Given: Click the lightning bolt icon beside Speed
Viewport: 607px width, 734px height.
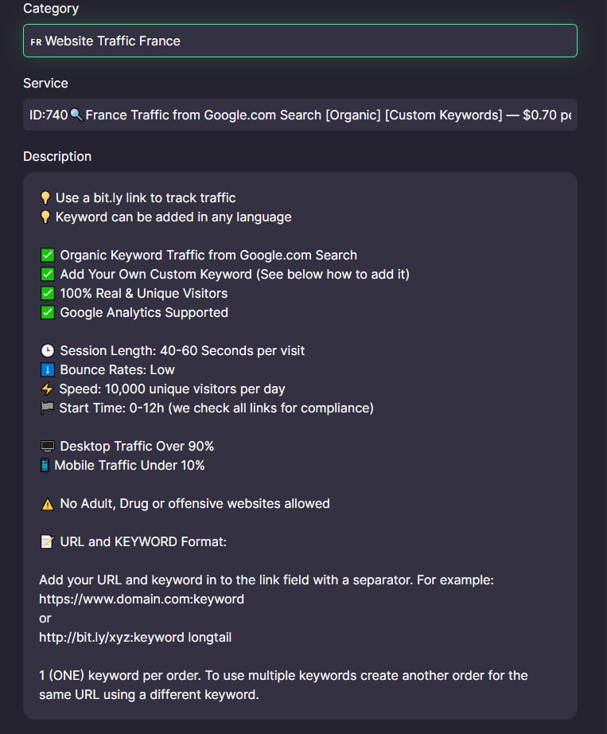Looking at the screenshot, I should [x=47, y=389].
